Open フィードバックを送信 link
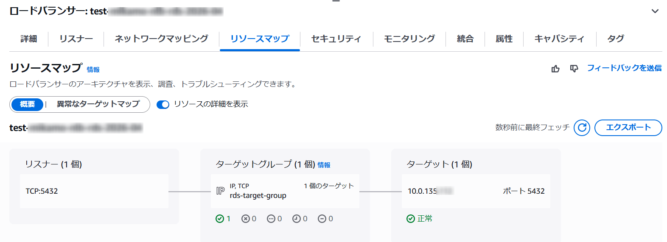This screenshot has height=242, width=667. click(x=624, y=68)
